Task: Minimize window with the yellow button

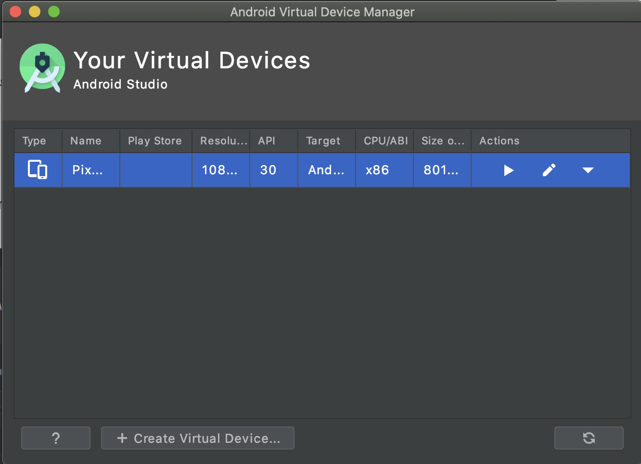Action: point(35,12)
